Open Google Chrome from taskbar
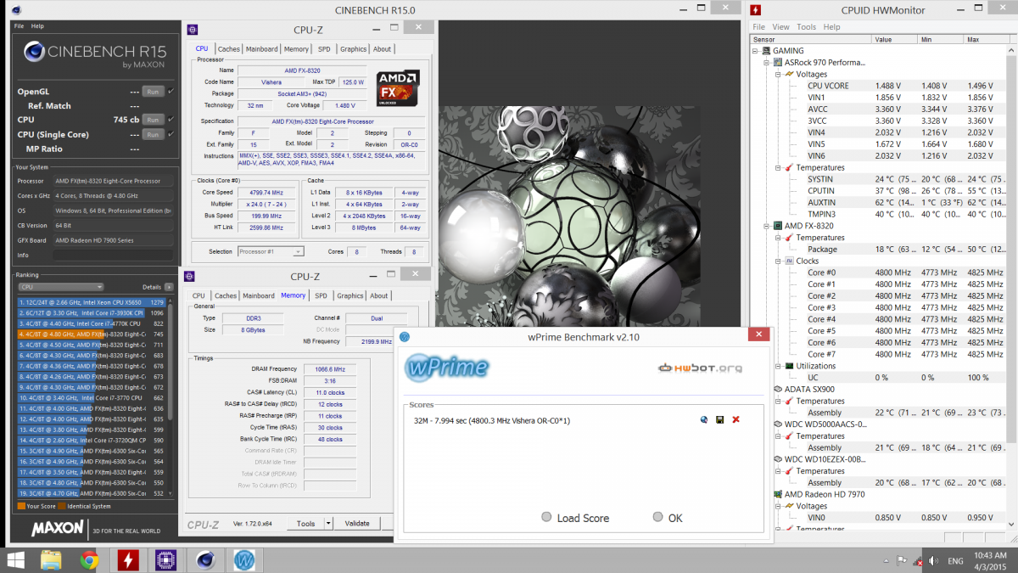This screenshot has width=1018, height=573. click(x=89, y=559)
